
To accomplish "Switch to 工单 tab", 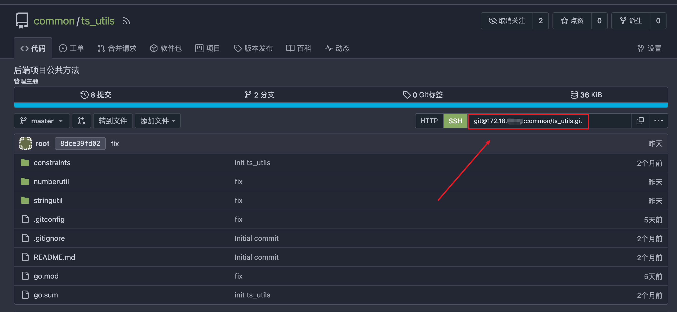I will (x=71, y=48).
